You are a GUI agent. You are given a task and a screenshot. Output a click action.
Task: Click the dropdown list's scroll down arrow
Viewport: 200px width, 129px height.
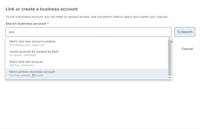[170, 78]
